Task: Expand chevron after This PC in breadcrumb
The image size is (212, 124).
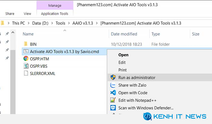Action: coord(29,23)
